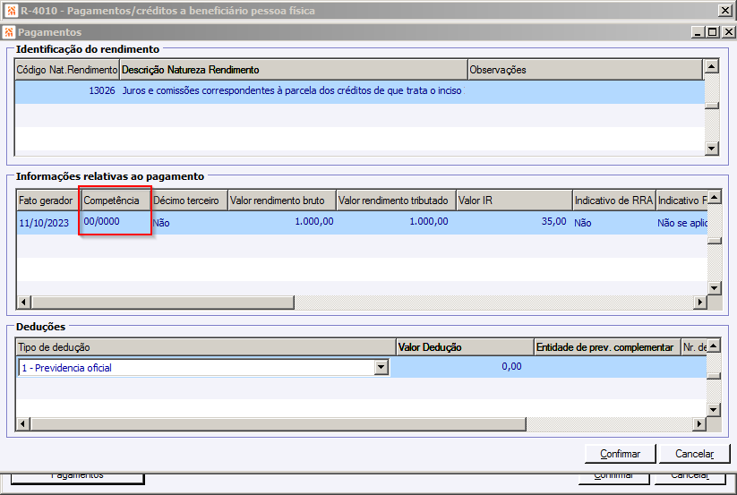This screenshot has height=495, width=737.
Task: Click right arrow of payment info horizontal scrollbar
Action: click(700, 302)
